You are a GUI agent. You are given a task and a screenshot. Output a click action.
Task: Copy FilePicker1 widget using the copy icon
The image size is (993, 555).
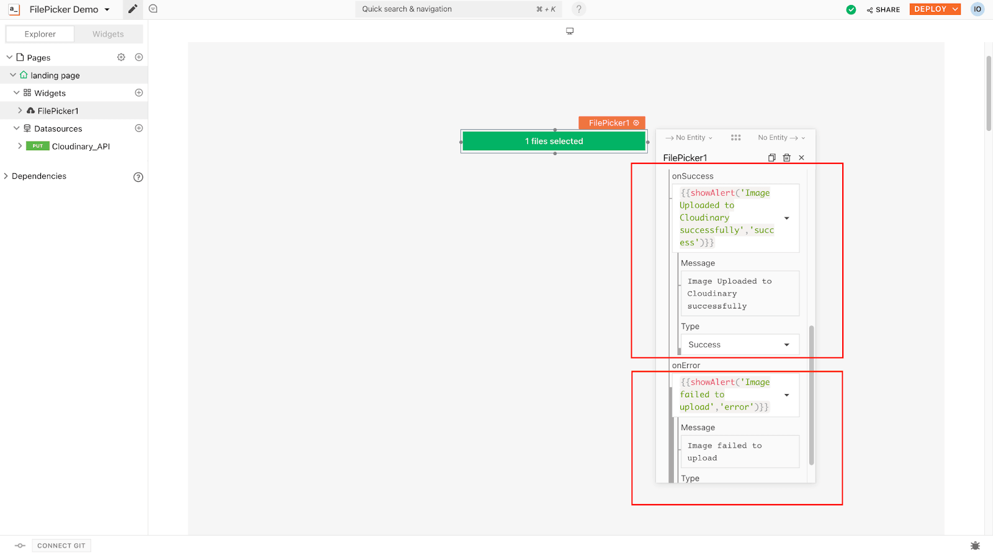(x=771, y=158)
